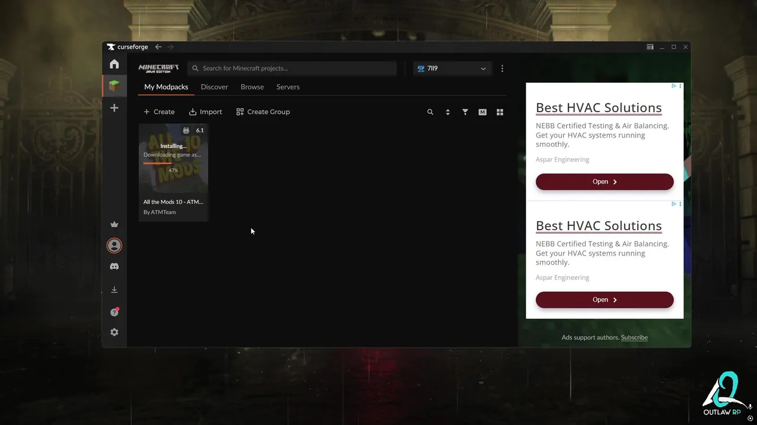Click the Open button in the lower ad

(x=604, y=300)
